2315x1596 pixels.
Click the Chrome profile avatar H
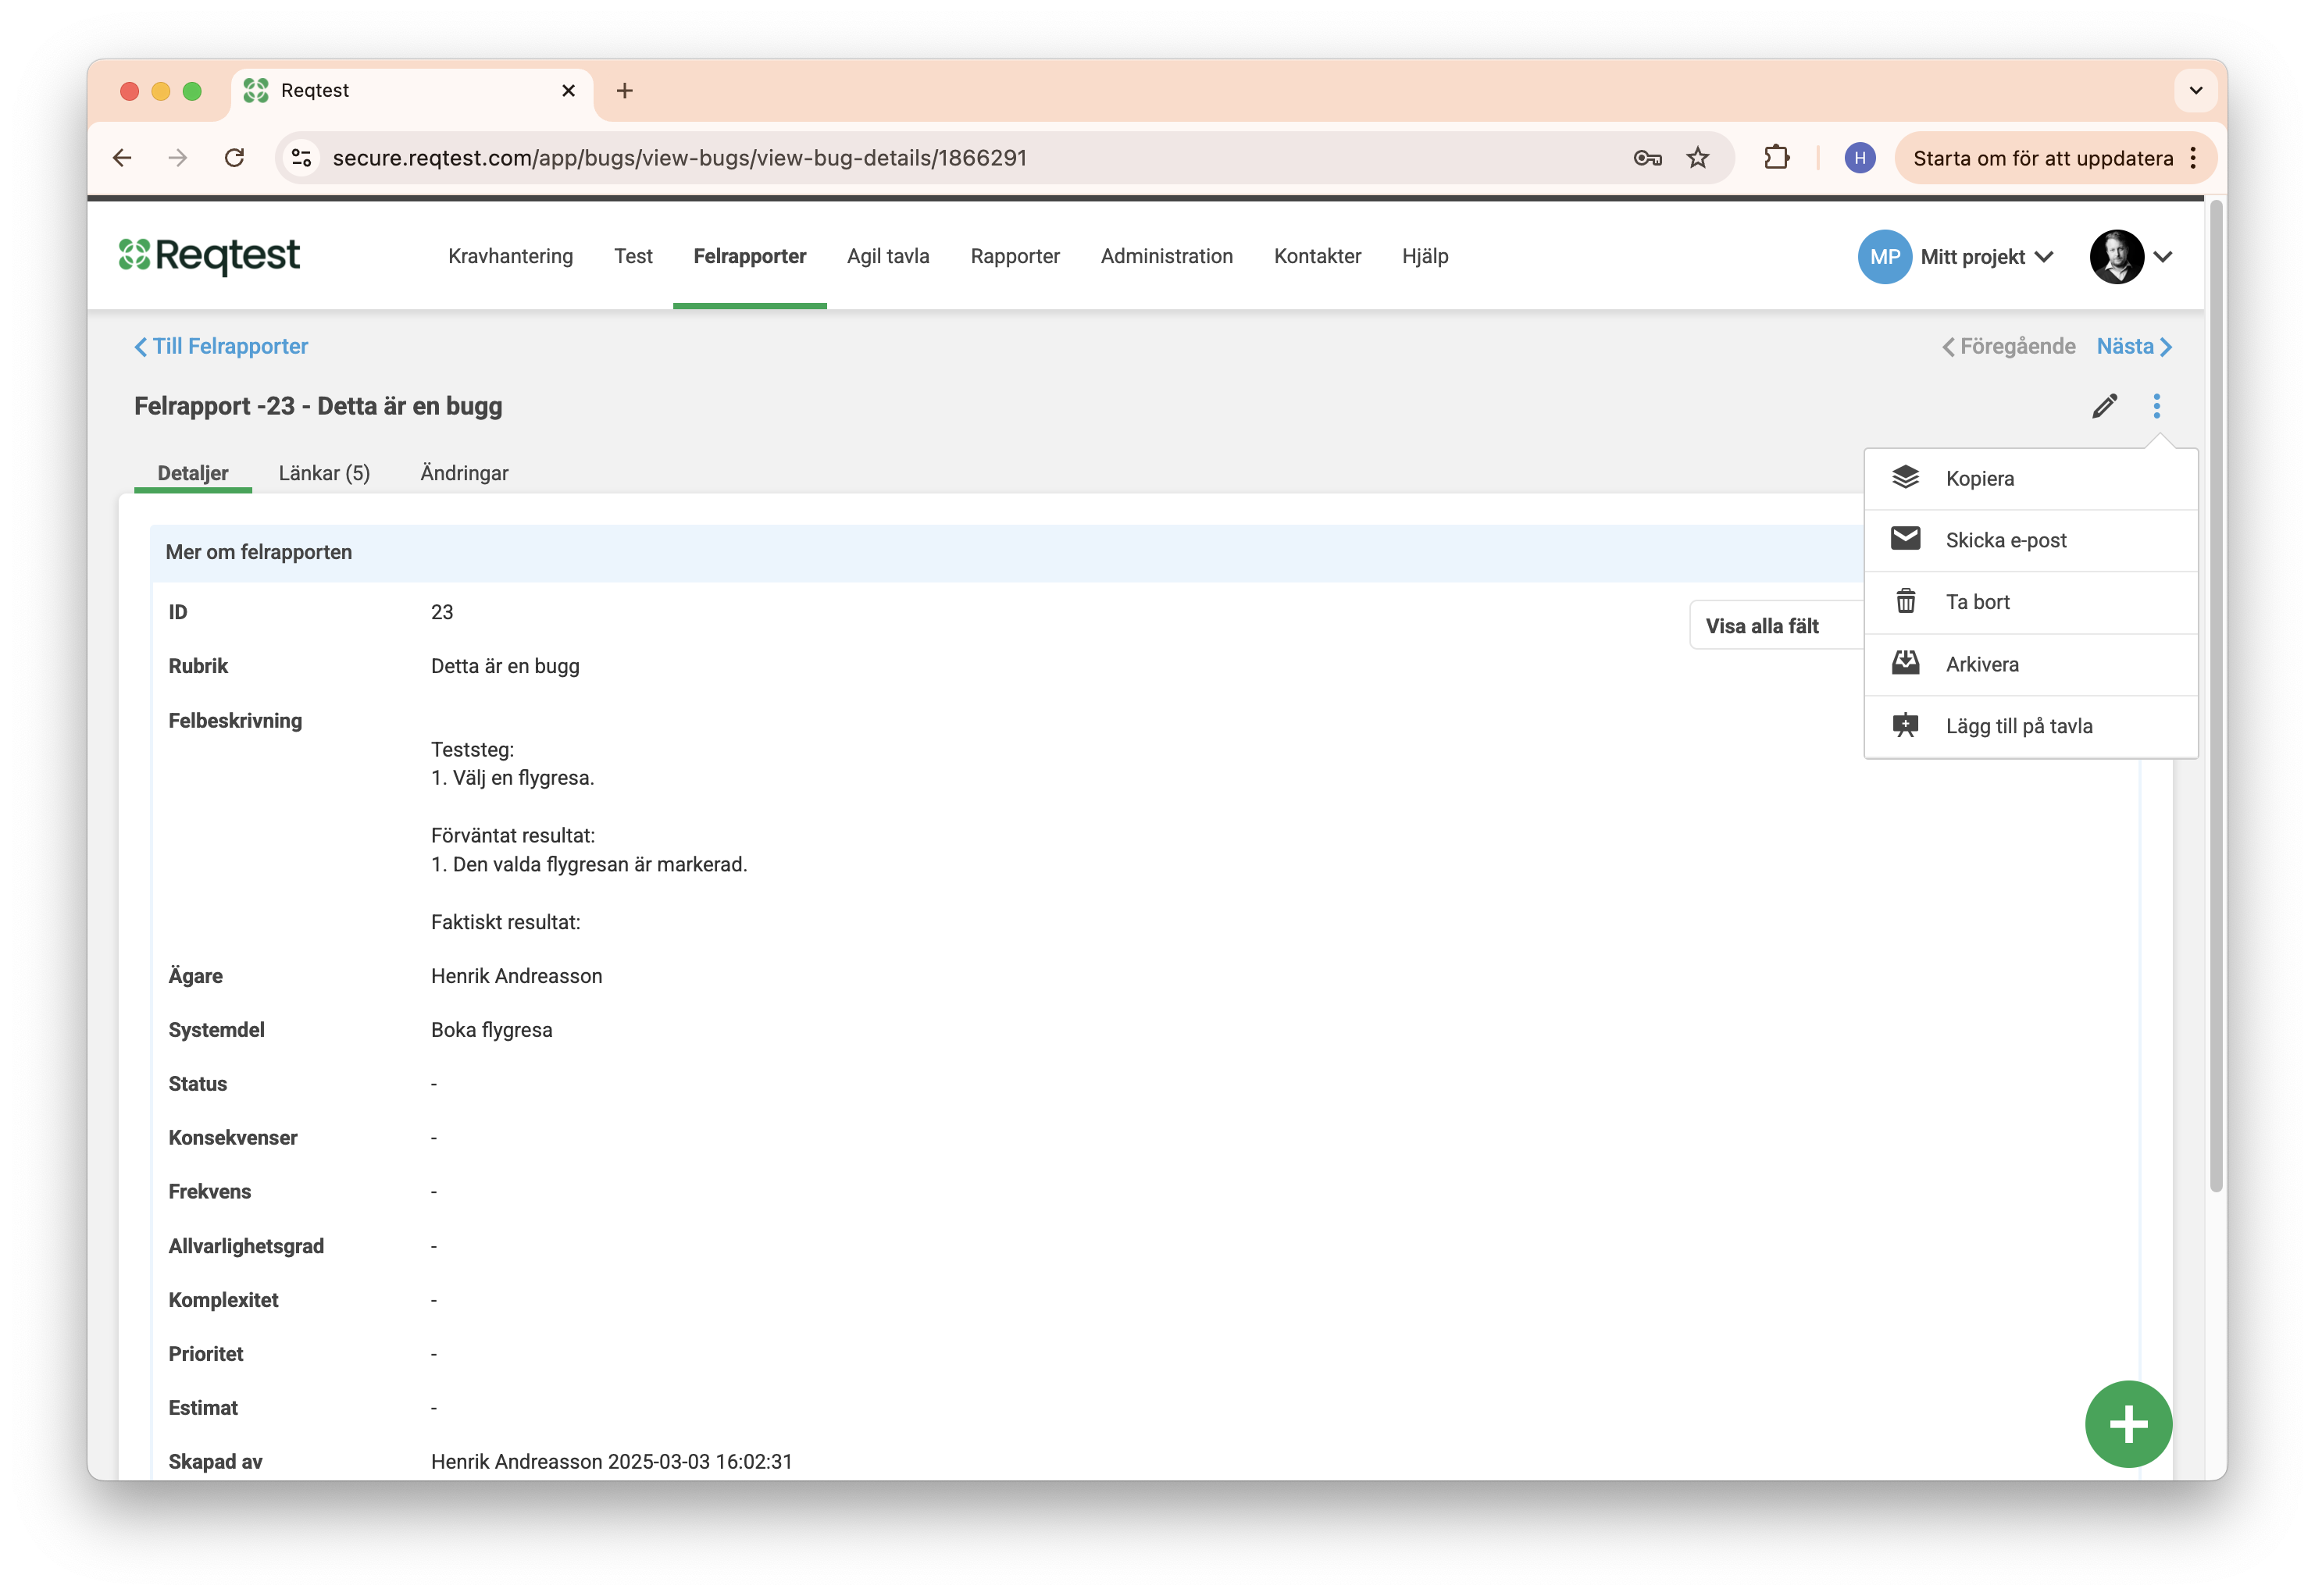1859,158
